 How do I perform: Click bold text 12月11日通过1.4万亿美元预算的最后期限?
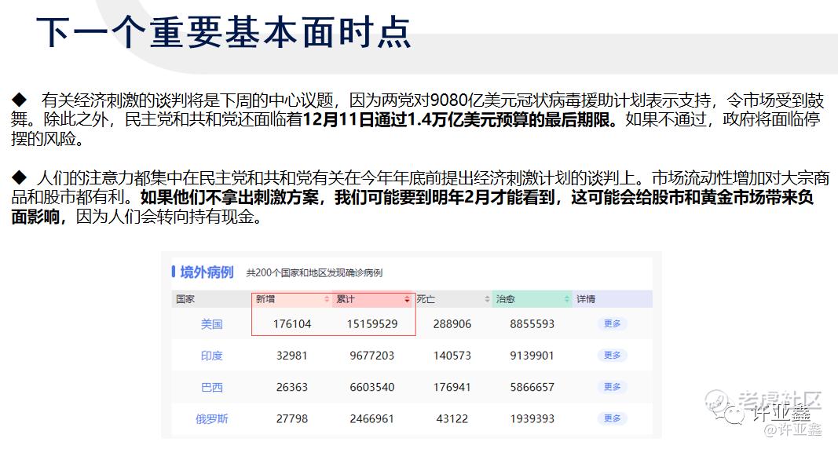coord(456,119)
